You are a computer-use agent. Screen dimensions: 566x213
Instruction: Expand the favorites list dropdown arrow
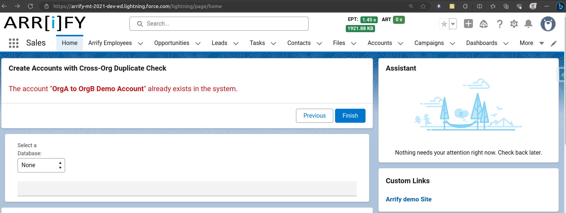point(453,24)
